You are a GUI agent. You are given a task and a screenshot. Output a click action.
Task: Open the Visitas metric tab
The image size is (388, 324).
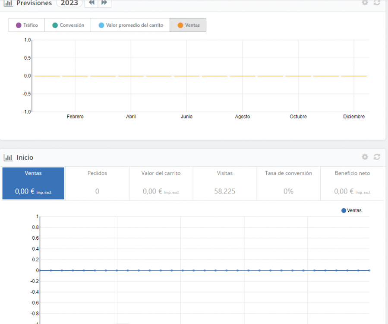pyautogui.click(x=224, y=183)
